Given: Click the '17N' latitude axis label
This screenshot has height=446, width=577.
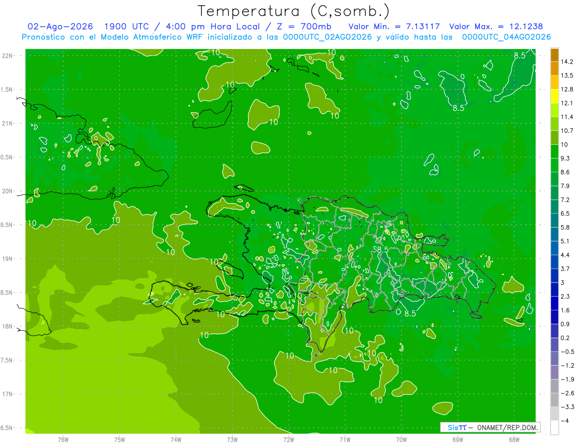Looking at the screenshot, I should click(x=8, y=394).
